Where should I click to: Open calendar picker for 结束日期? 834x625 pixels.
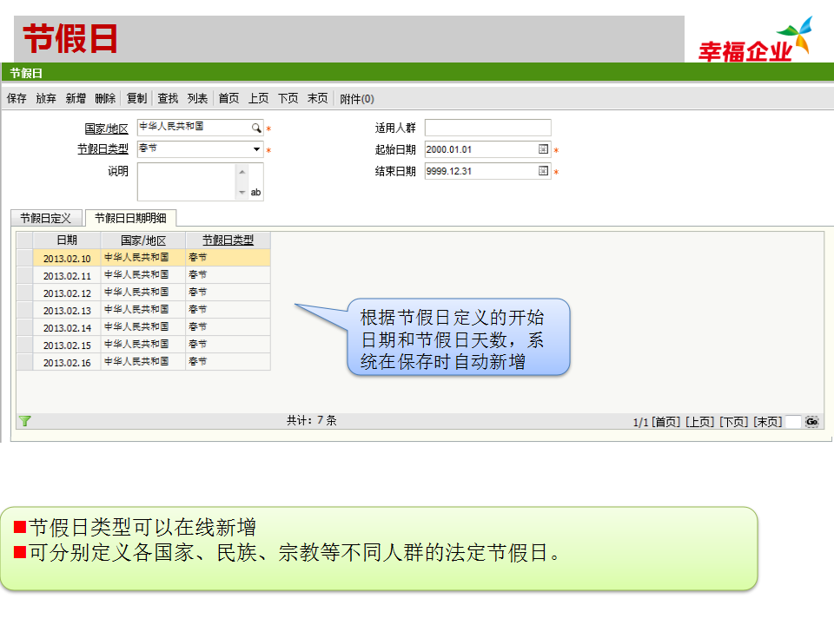click(x=544, y=171)
